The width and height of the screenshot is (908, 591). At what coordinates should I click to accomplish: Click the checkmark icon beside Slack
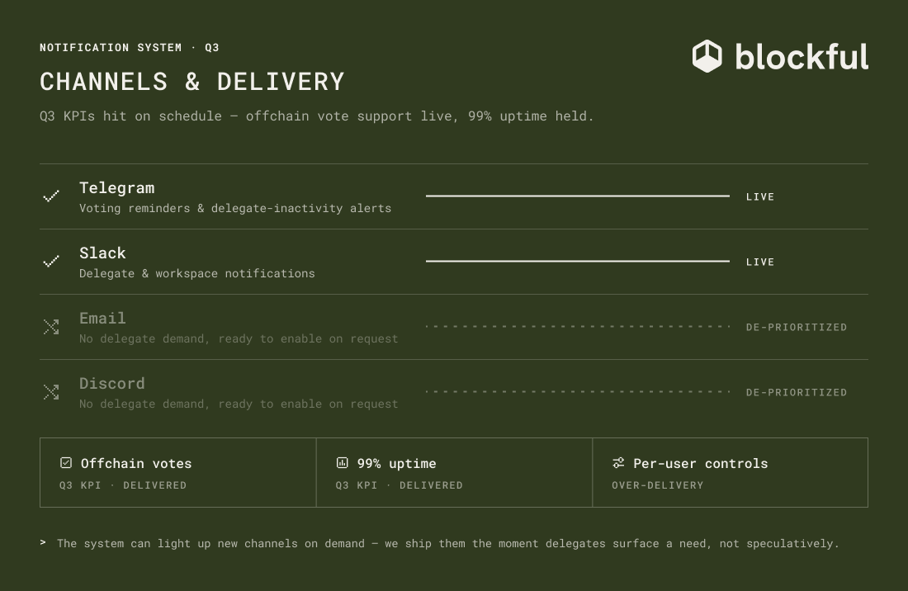pos(51,262)
